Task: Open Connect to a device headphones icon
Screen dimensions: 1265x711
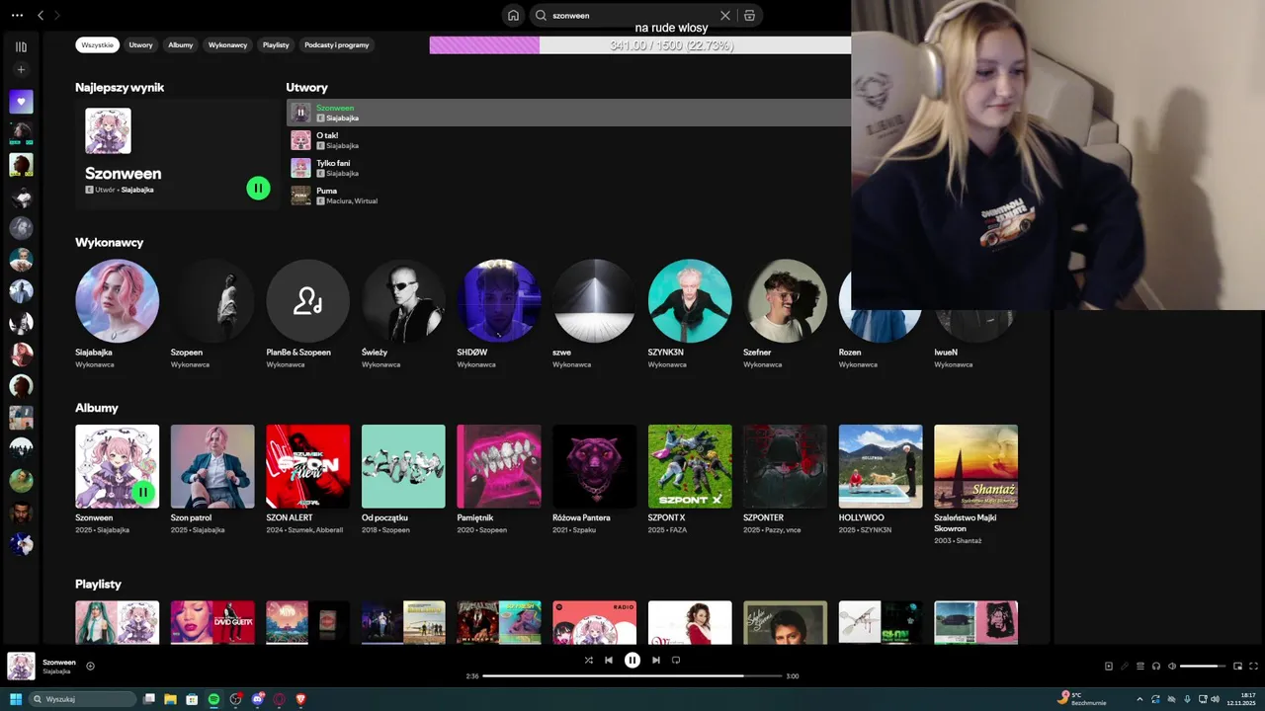Action: click(1156, 667)
